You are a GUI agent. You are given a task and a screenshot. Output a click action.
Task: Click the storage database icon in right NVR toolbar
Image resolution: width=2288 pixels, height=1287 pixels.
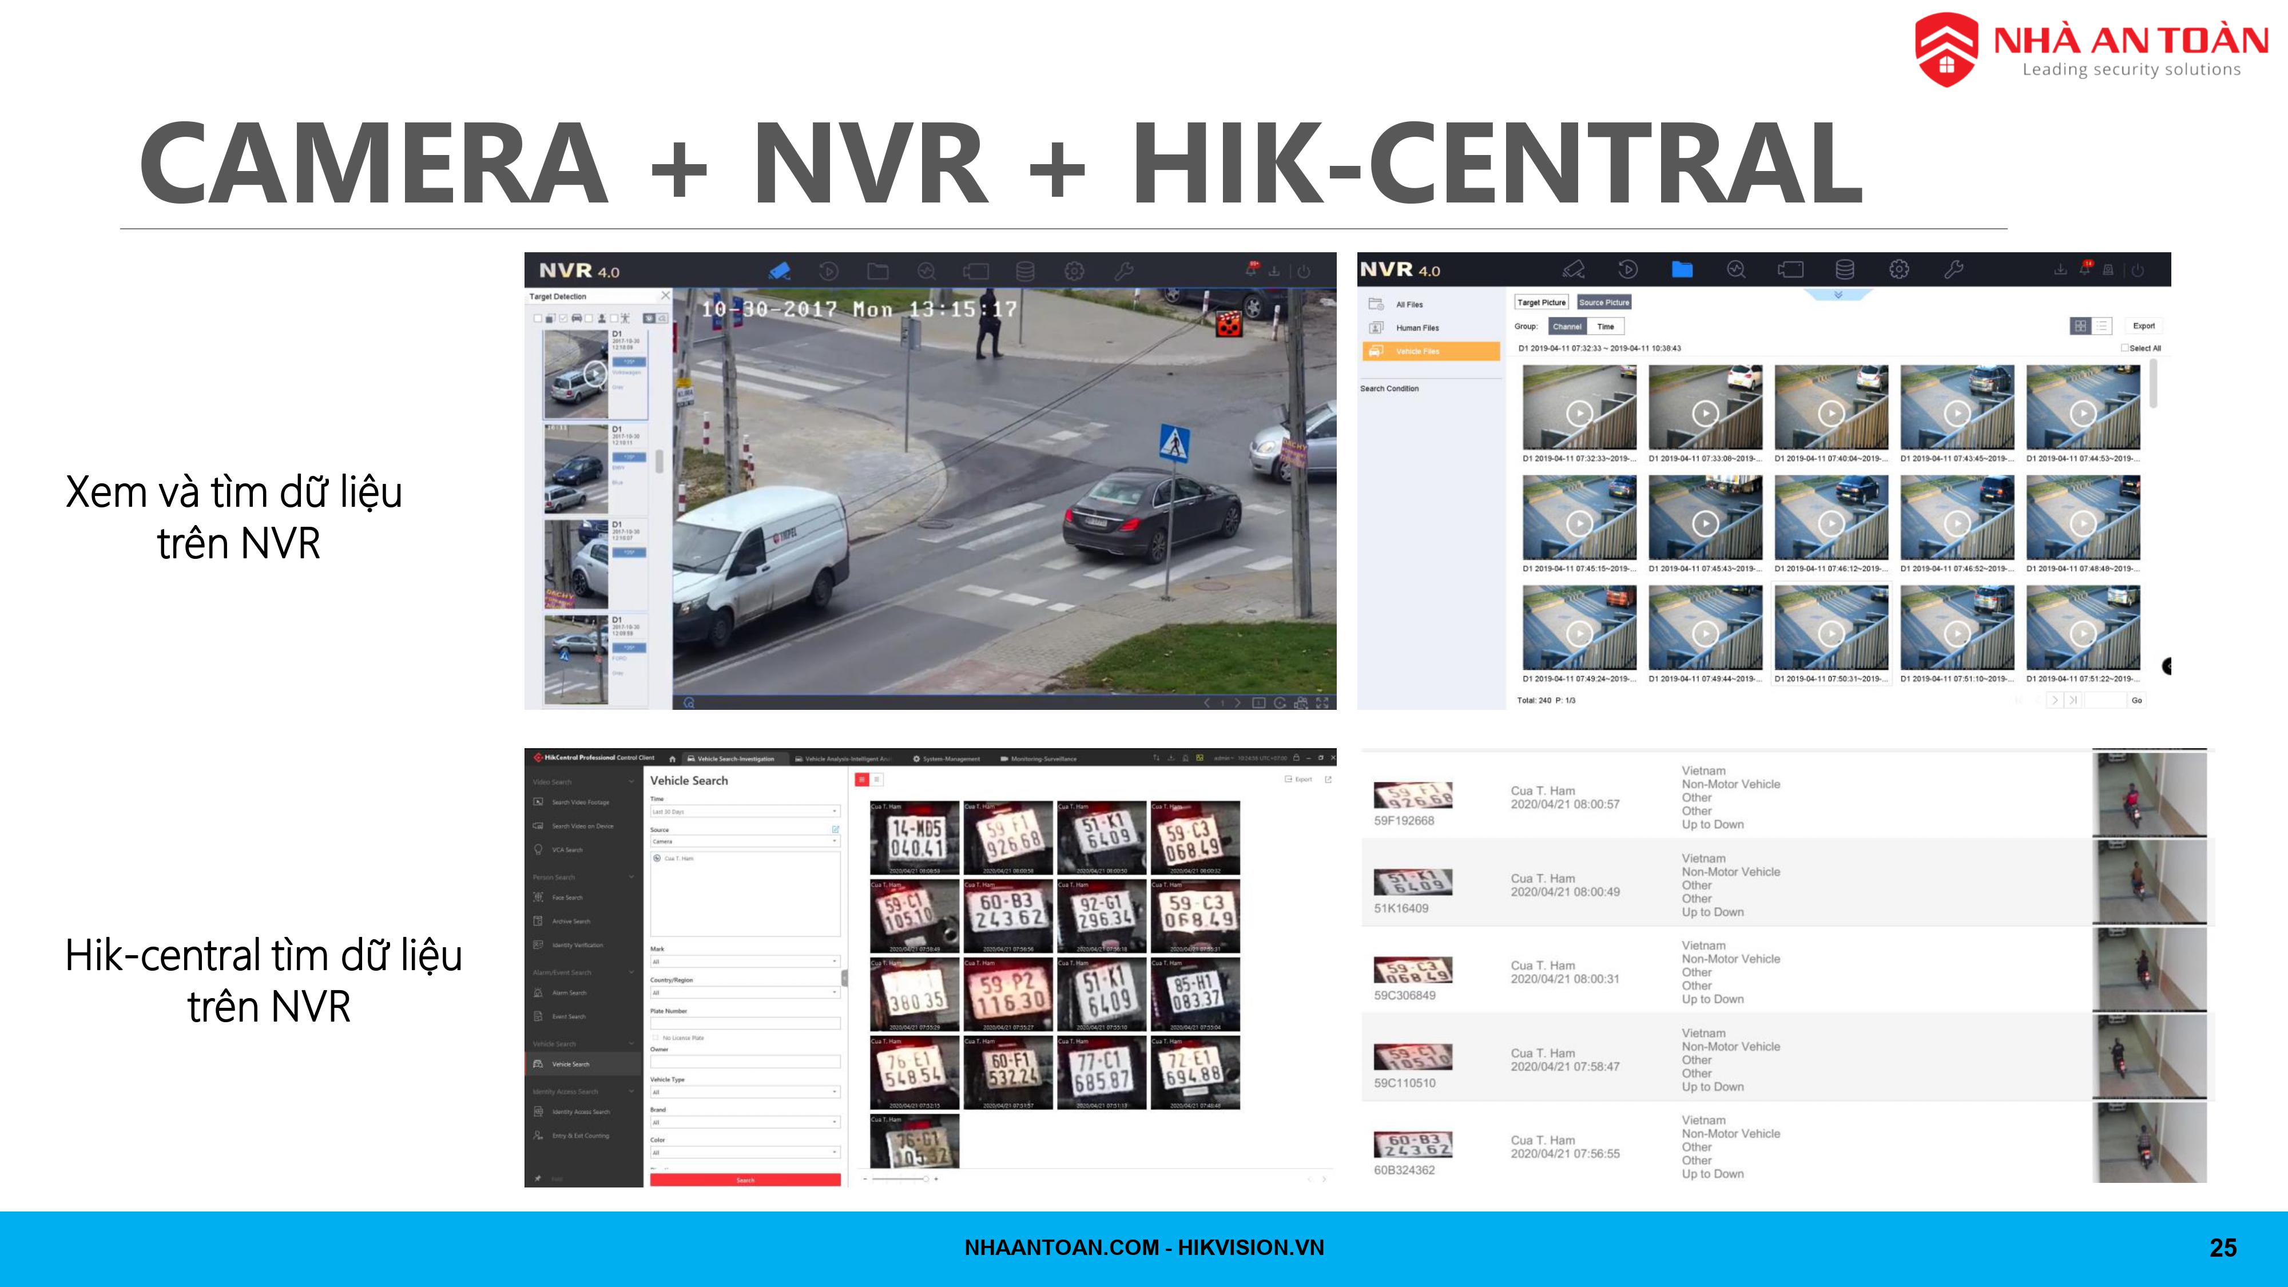click(x=1845, y=269)
